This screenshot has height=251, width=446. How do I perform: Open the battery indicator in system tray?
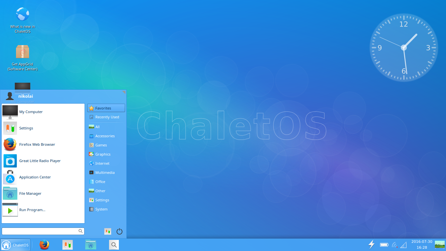[x=384, y=245]
